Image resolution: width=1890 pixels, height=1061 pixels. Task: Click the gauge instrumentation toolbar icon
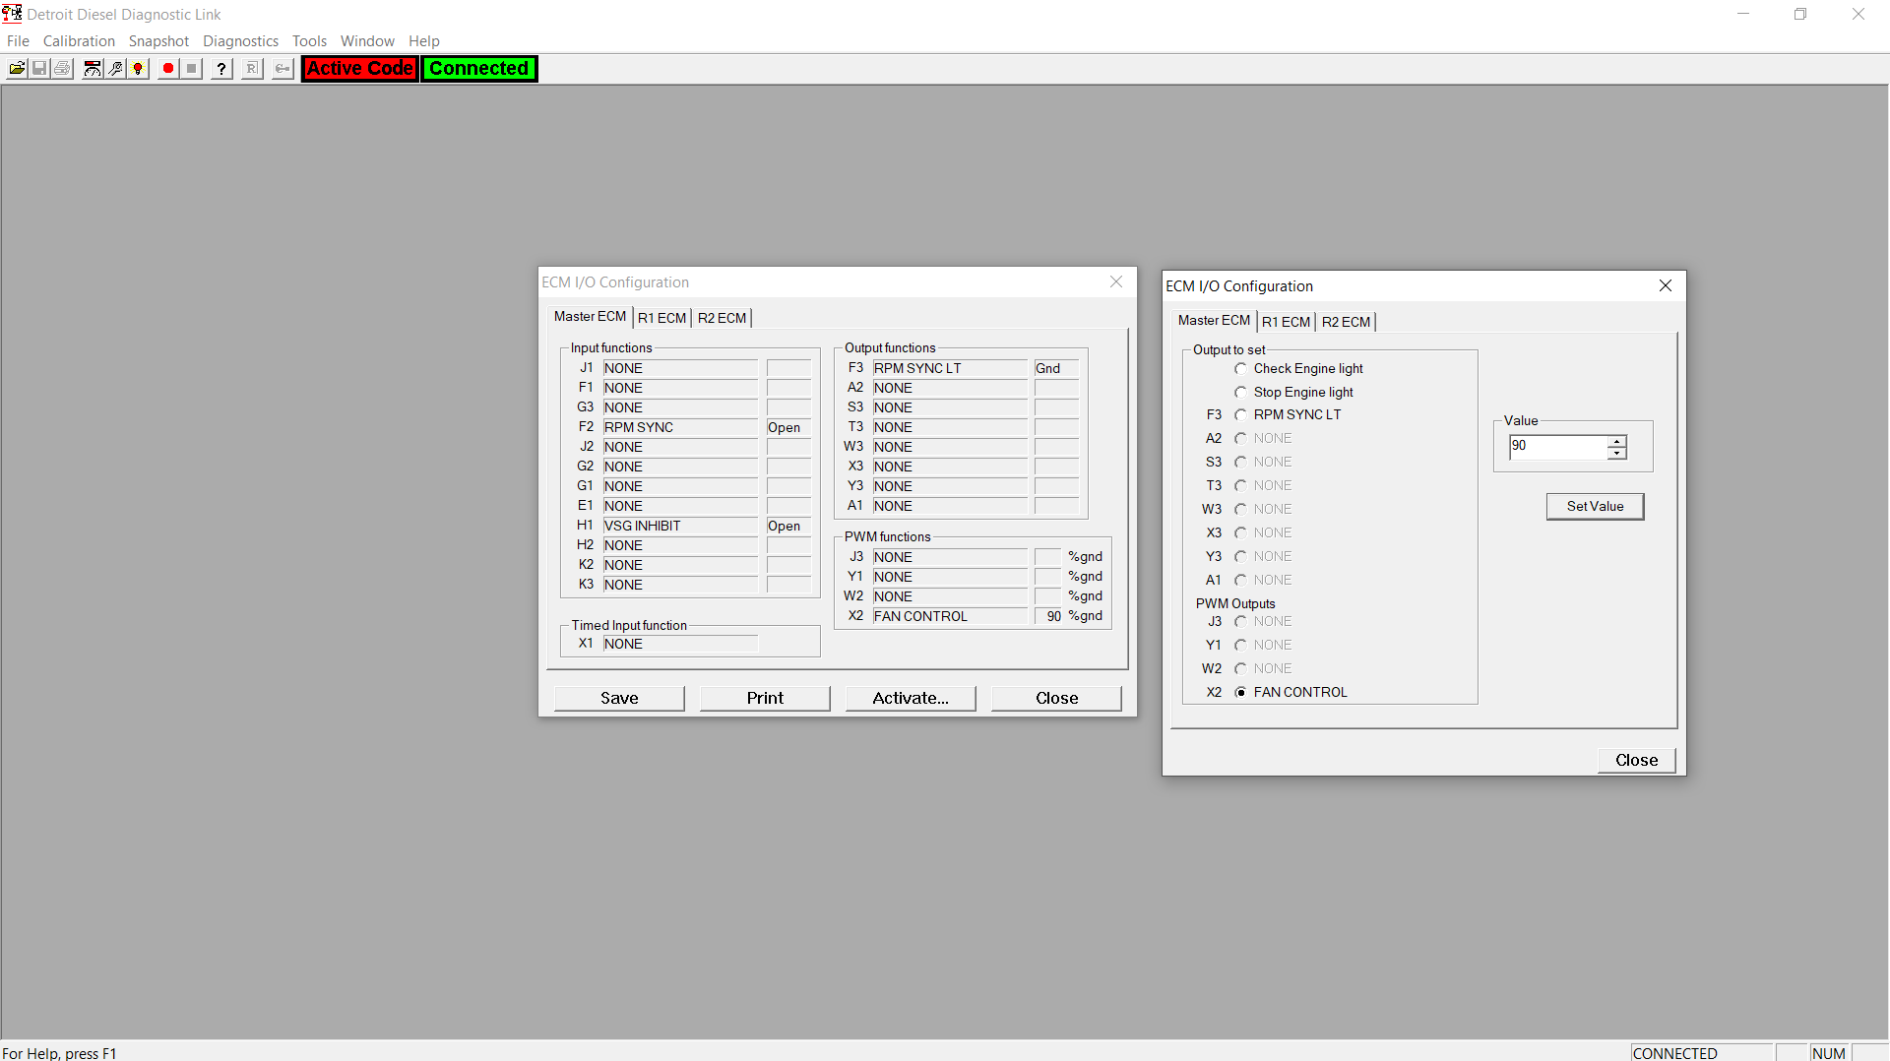pos(93,69)
